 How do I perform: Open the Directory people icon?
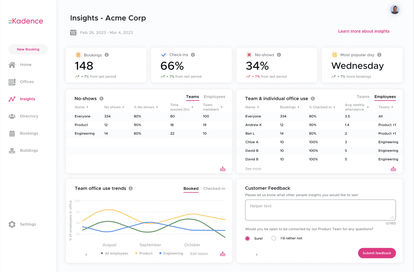12,116
